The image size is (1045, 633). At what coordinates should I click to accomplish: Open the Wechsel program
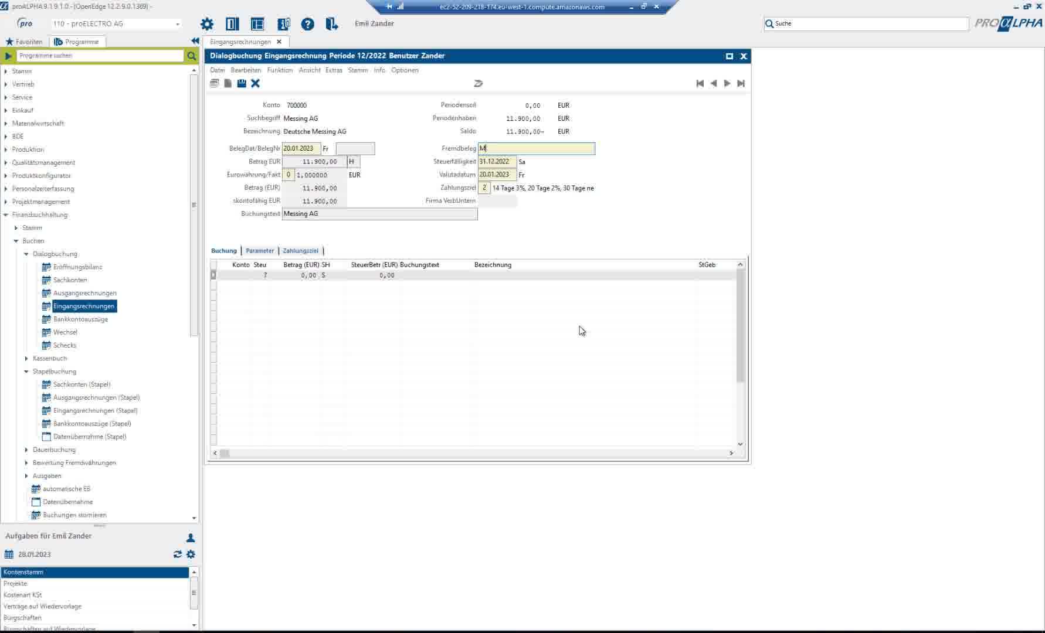(x=65, y=332)
